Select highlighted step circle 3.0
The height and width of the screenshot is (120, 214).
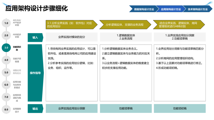point(6,48)
